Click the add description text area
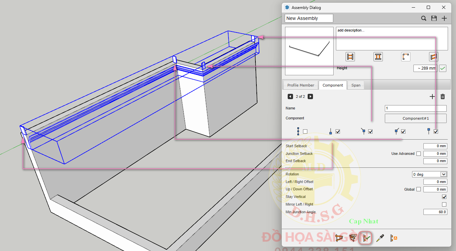 (x=391, y=38)
